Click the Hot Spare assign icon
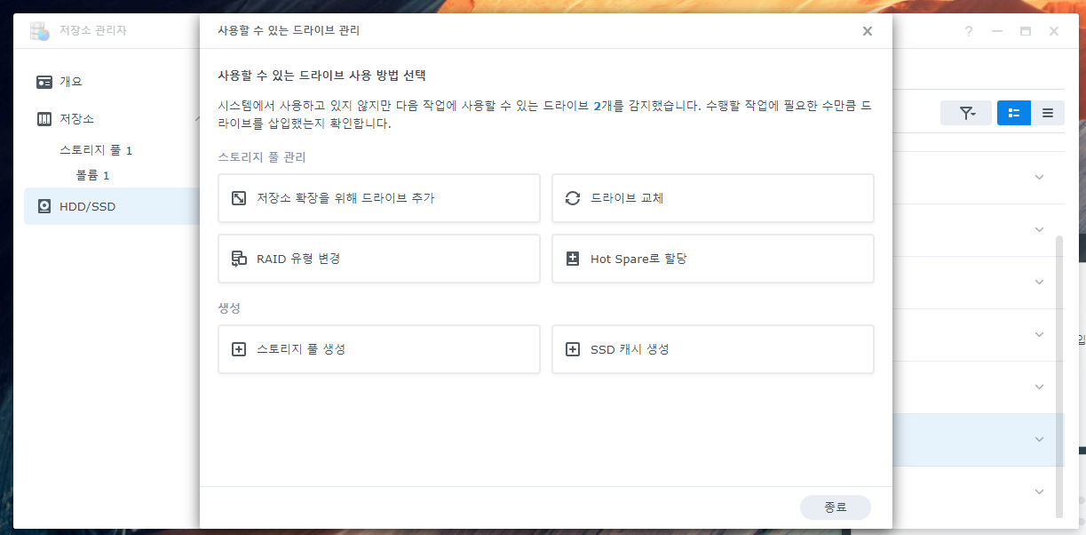Viewport: 1086px width, 535px height. 573,259
